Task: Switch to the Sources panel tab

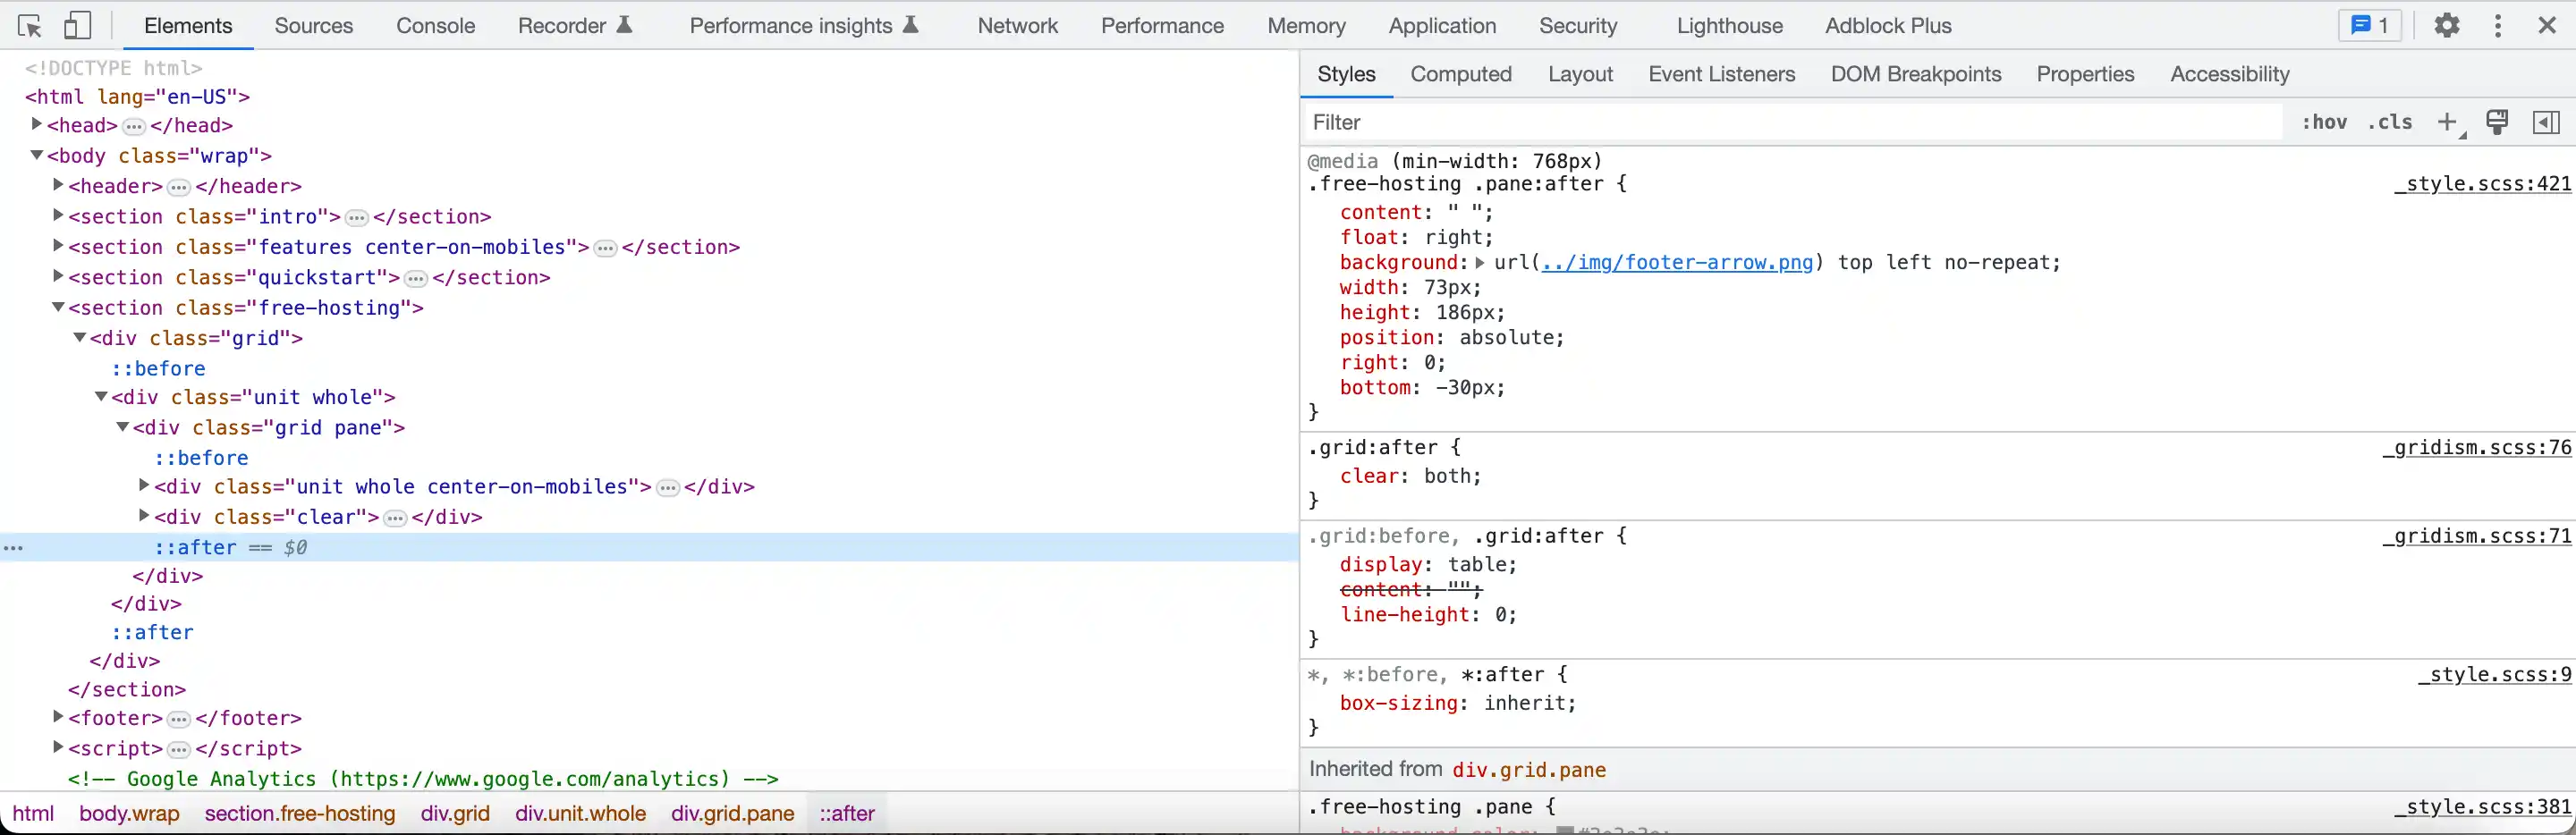Action: [x=314, y=26]
